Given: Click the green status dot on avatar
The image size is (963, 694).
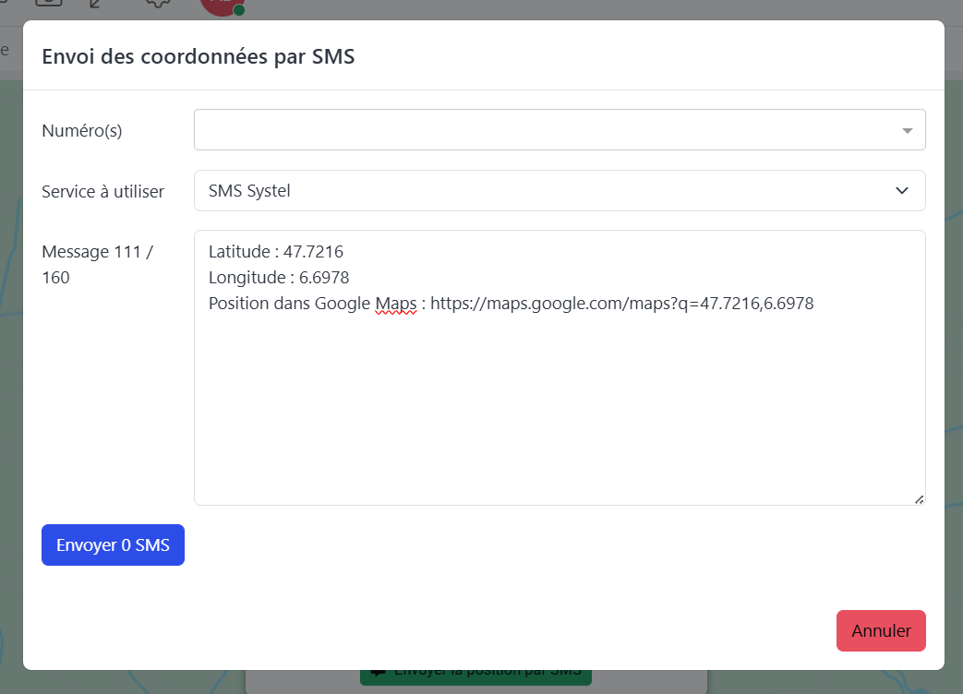Looking at the screenshot, I should pos(239,10).
